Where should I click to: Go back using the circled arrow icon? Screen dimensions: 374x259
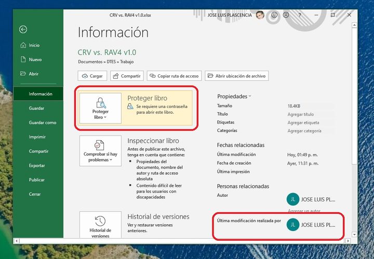point(23,30)
